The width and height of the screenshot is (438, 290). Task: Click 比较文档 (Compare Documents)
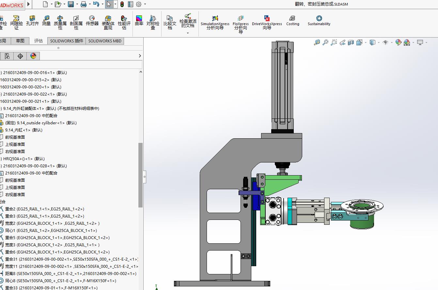pyautogui.click(x=170, y=23)
